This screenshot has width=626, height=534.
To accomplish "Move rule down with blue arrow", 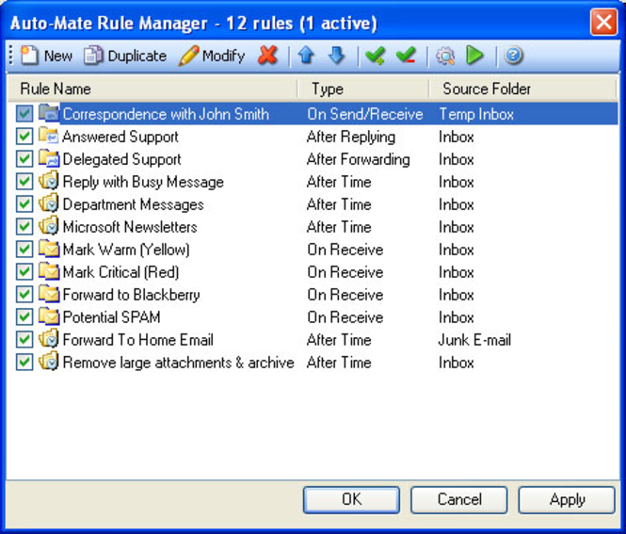I will pos(337,56).
